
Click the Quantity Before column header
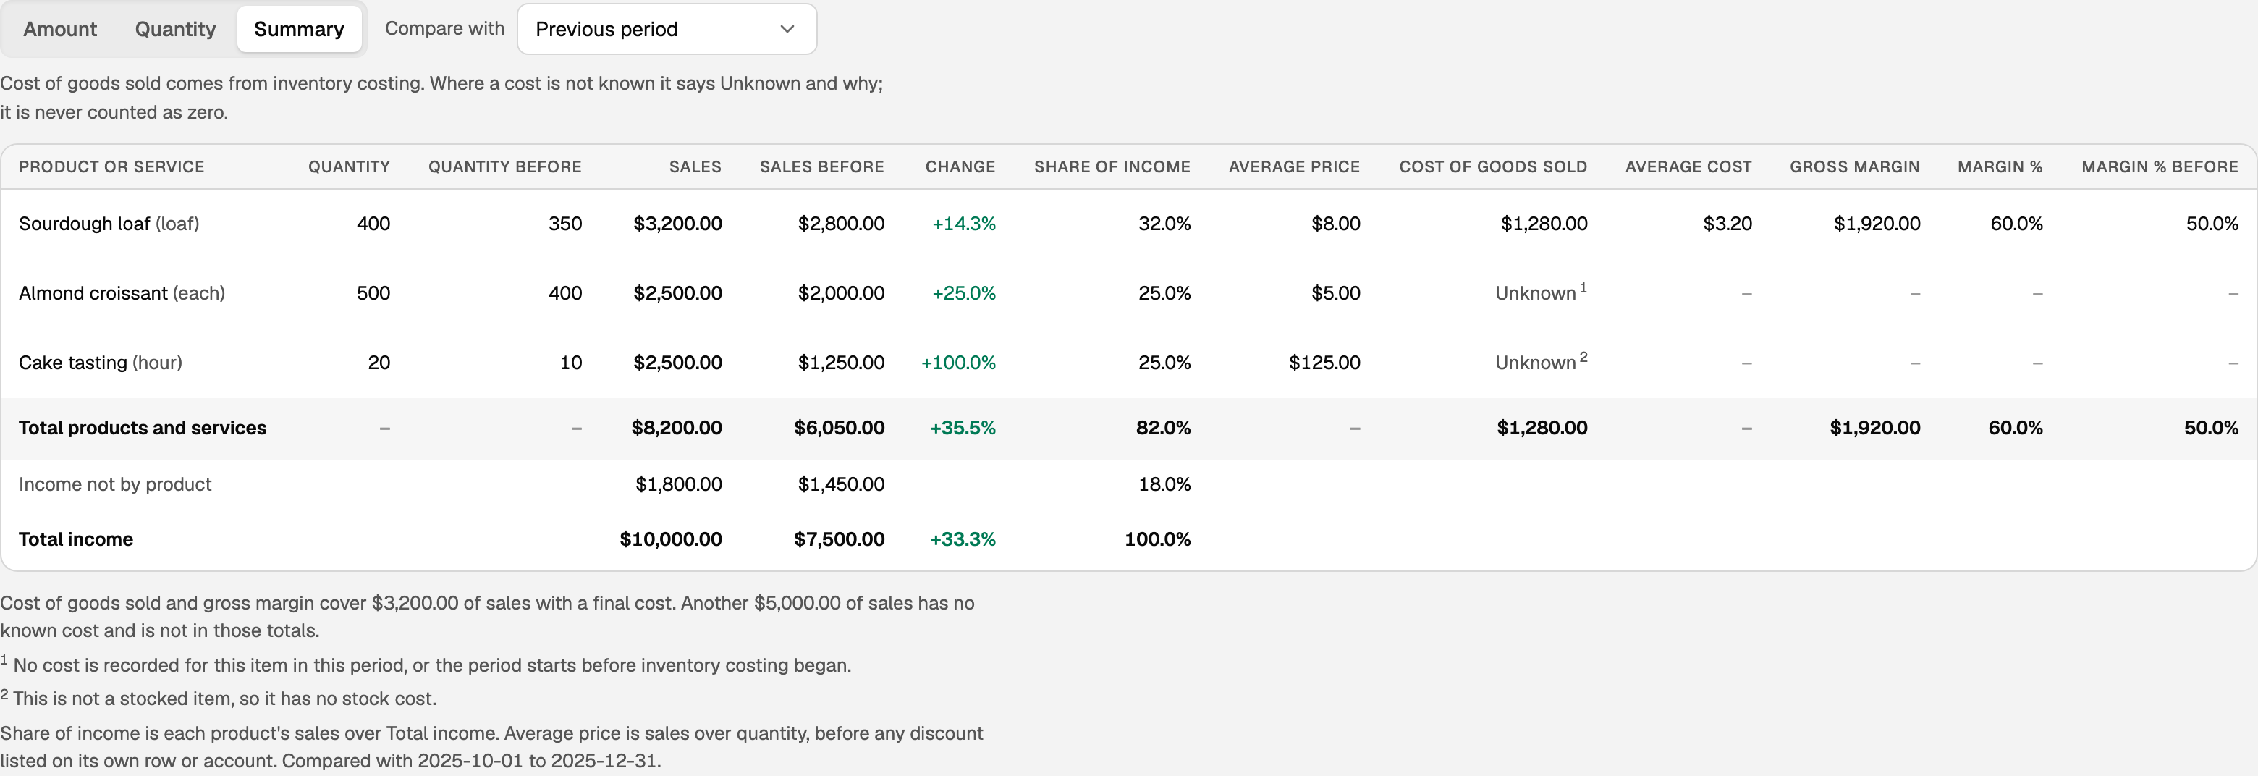(505, 166)
